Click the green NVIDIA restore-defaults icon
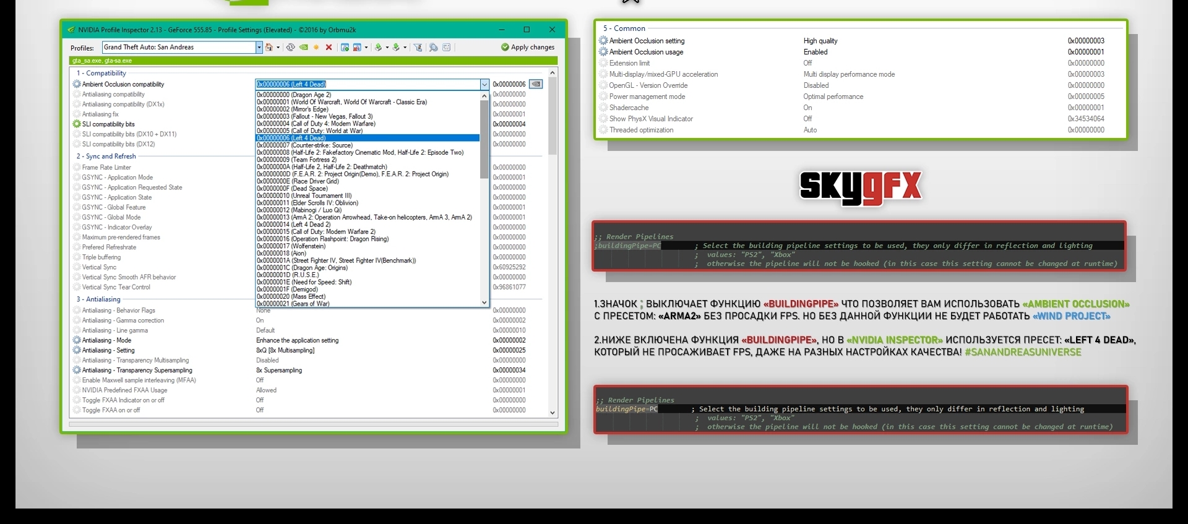The image size is (1188, 524). (x=303, y=47)
